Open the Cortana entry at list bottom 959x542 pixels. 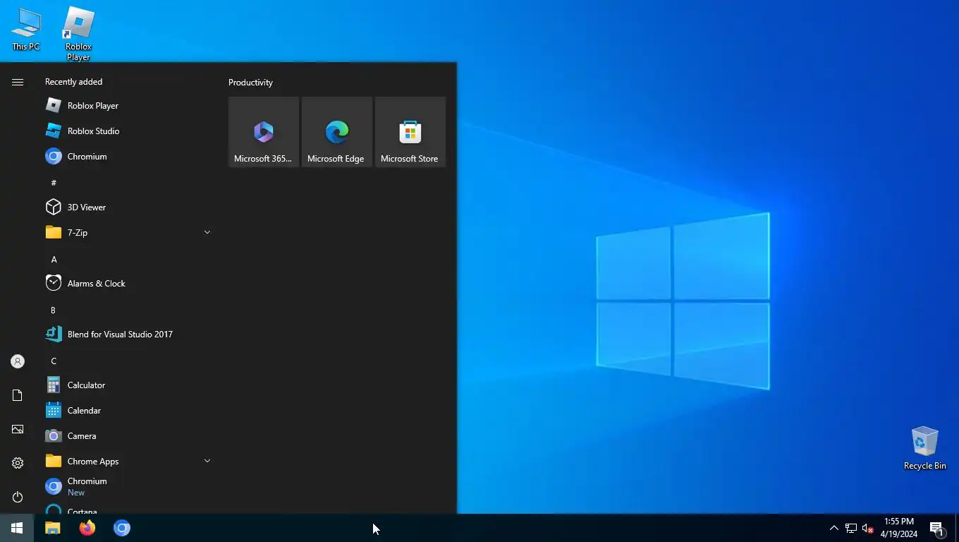tap(127, 509)
